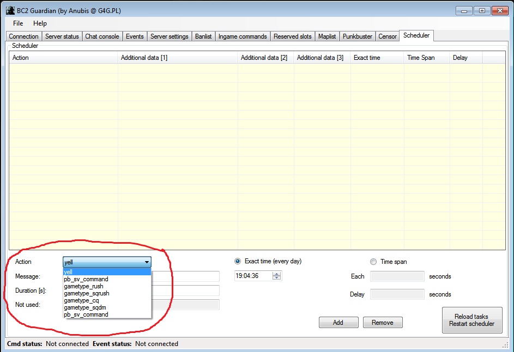The width and height of the screenshot is (514, 352).
Task: Choose gametype_rush from the Action list
Action: 83,286
